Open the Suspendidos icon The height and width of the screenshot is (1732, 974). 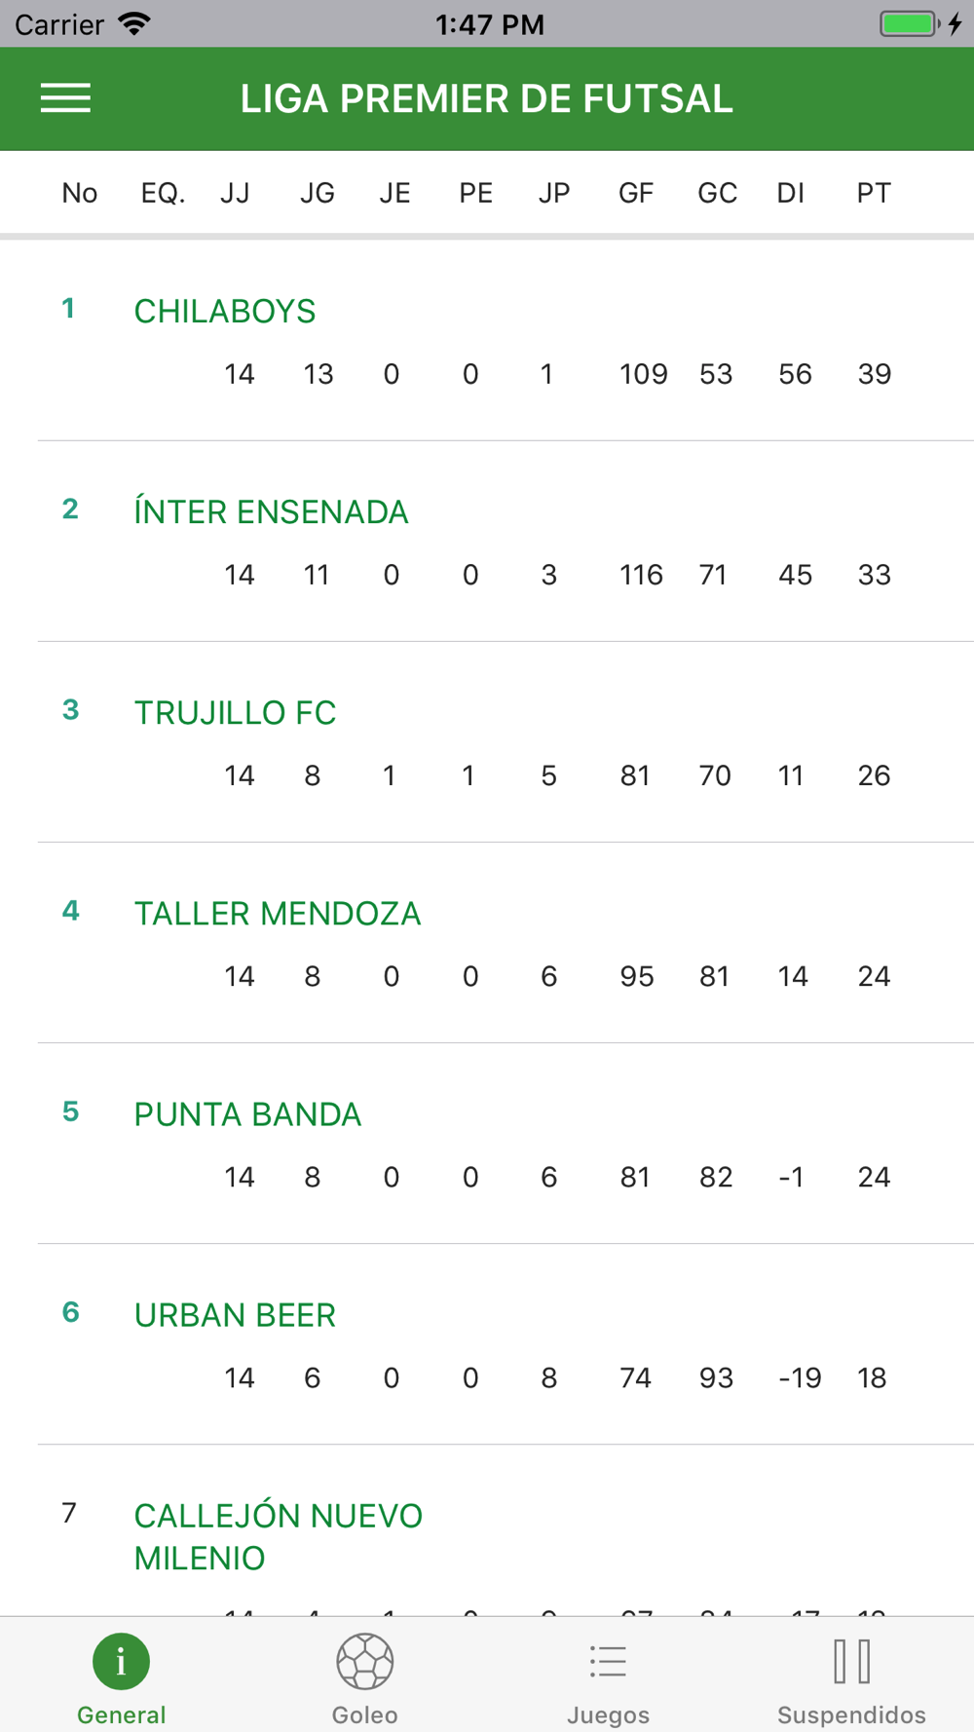851,1661
